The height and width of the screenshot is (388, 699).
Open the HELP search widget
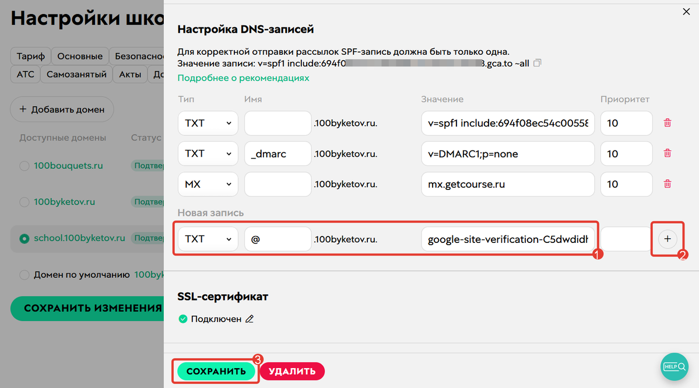click(x=674, y=366)
